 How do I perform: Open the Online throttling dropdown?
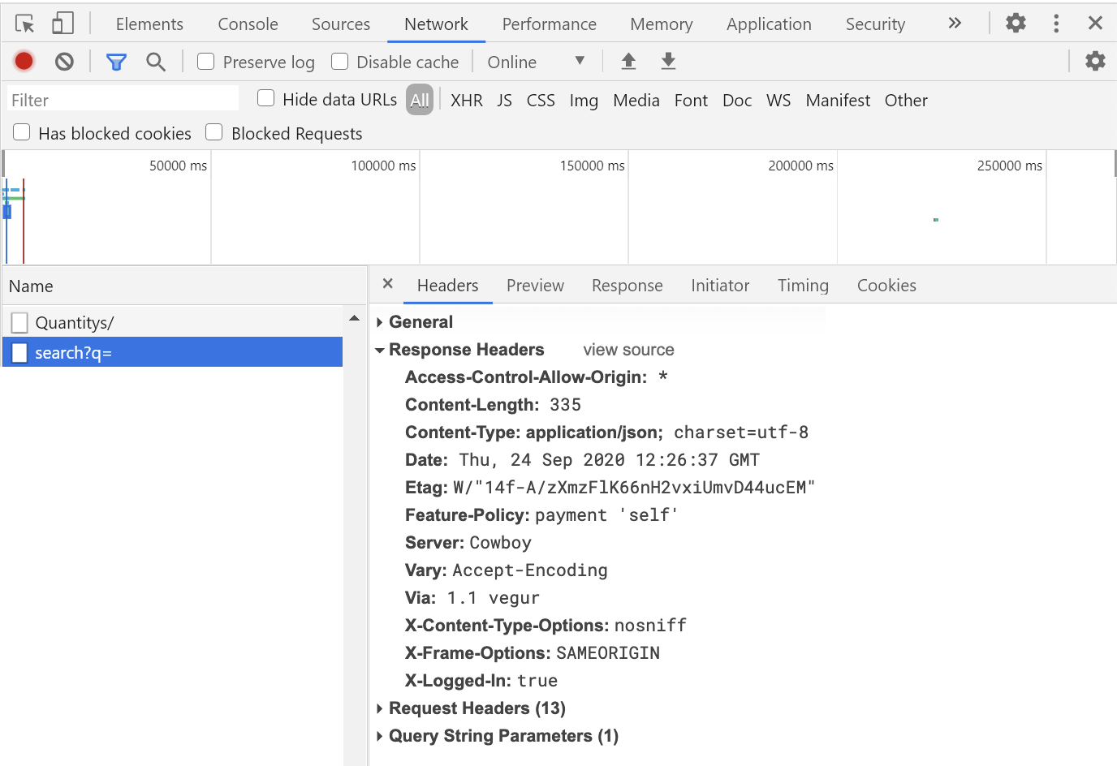point(537,61)
